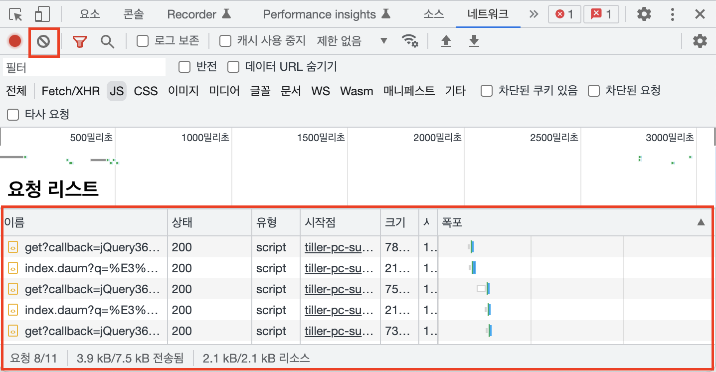The image size is (716, 372).
Task: Check the 차단된 요청 filter
Action: [x=593, y=90]
